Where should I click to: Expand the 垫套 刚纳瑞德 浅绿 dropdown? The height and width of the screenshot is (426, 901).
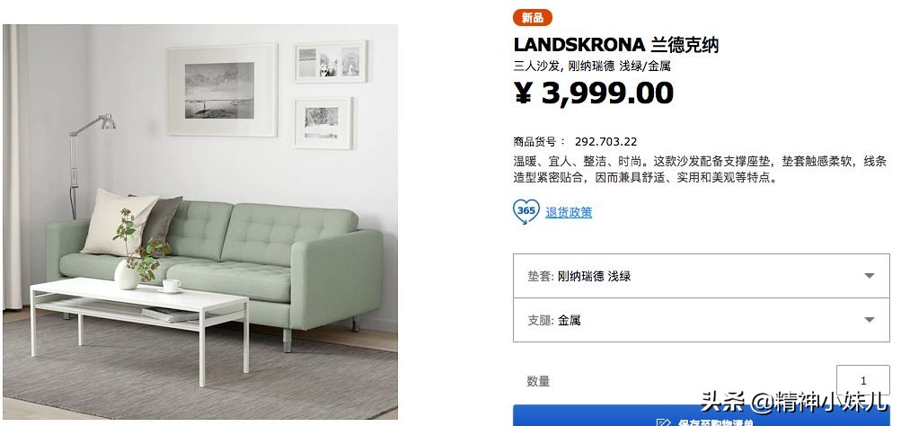pos(701,276)
